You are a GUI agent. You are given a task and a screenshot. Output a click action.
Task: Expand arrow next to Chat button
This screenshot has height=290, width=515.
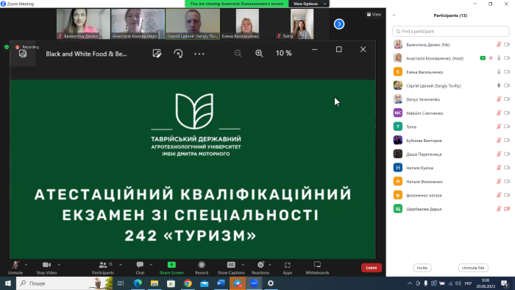pyautogui.click(x=151, y=265)
